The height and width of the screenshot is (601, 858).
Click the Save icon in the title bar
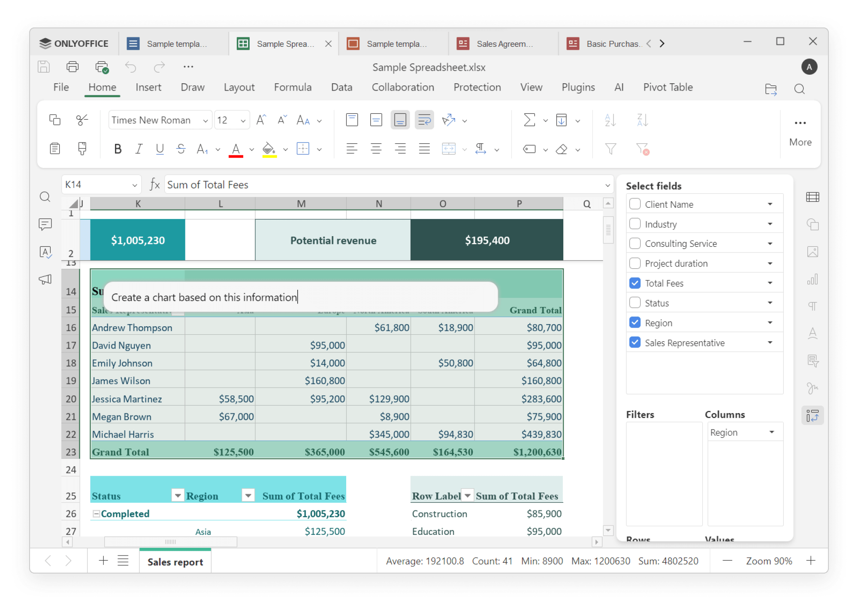point(44,67)
